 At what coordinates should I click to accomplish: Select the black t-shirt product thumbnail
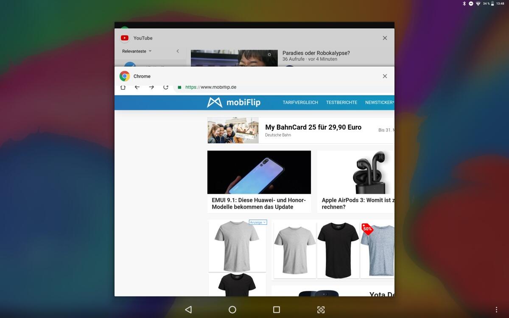338,249
